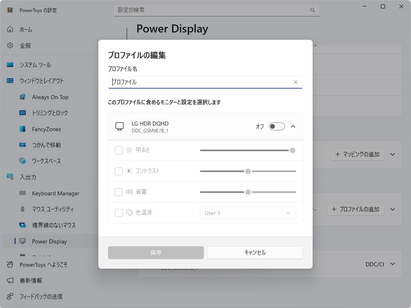Click the DDC/CI label
Image resolution: width=411 pixels, height=308 pixels.
(x=375, y=264)
